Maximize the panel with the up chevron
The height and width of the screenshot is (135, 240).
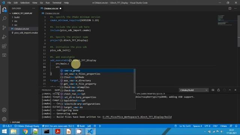(230, 90)
